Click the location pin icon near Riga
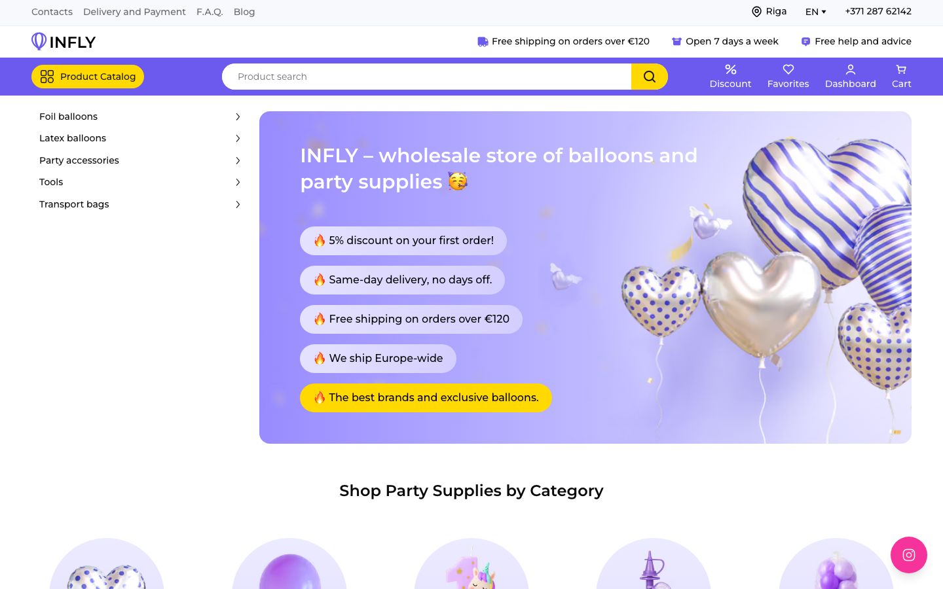The width and height of the screenshot is (943, 589). click(756, 12)
